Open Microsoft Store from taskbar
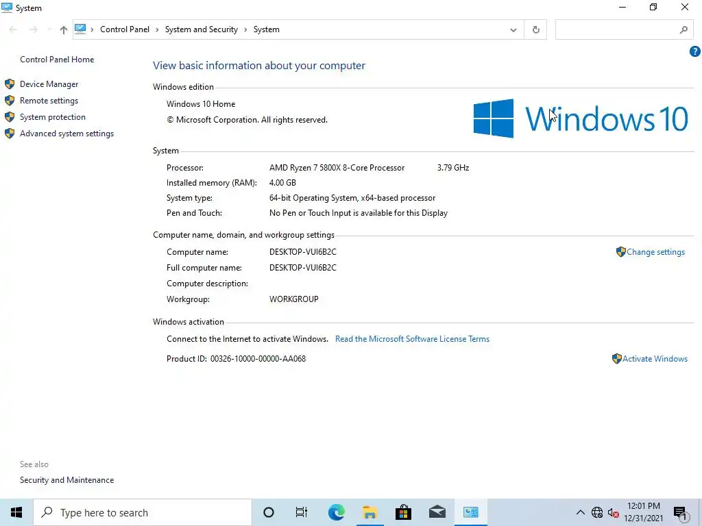Viewport: 702px width, 526px height. [x=403, y=512]
